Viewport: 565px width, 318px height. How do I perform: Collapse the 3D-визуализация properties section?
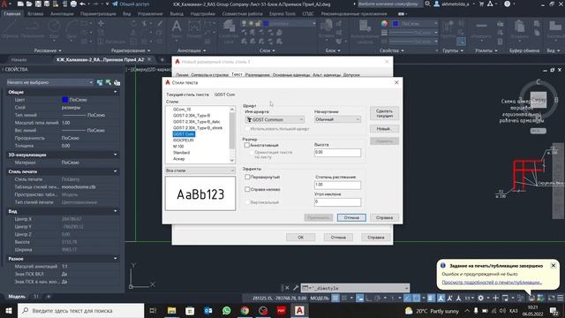tap(116, 155)
